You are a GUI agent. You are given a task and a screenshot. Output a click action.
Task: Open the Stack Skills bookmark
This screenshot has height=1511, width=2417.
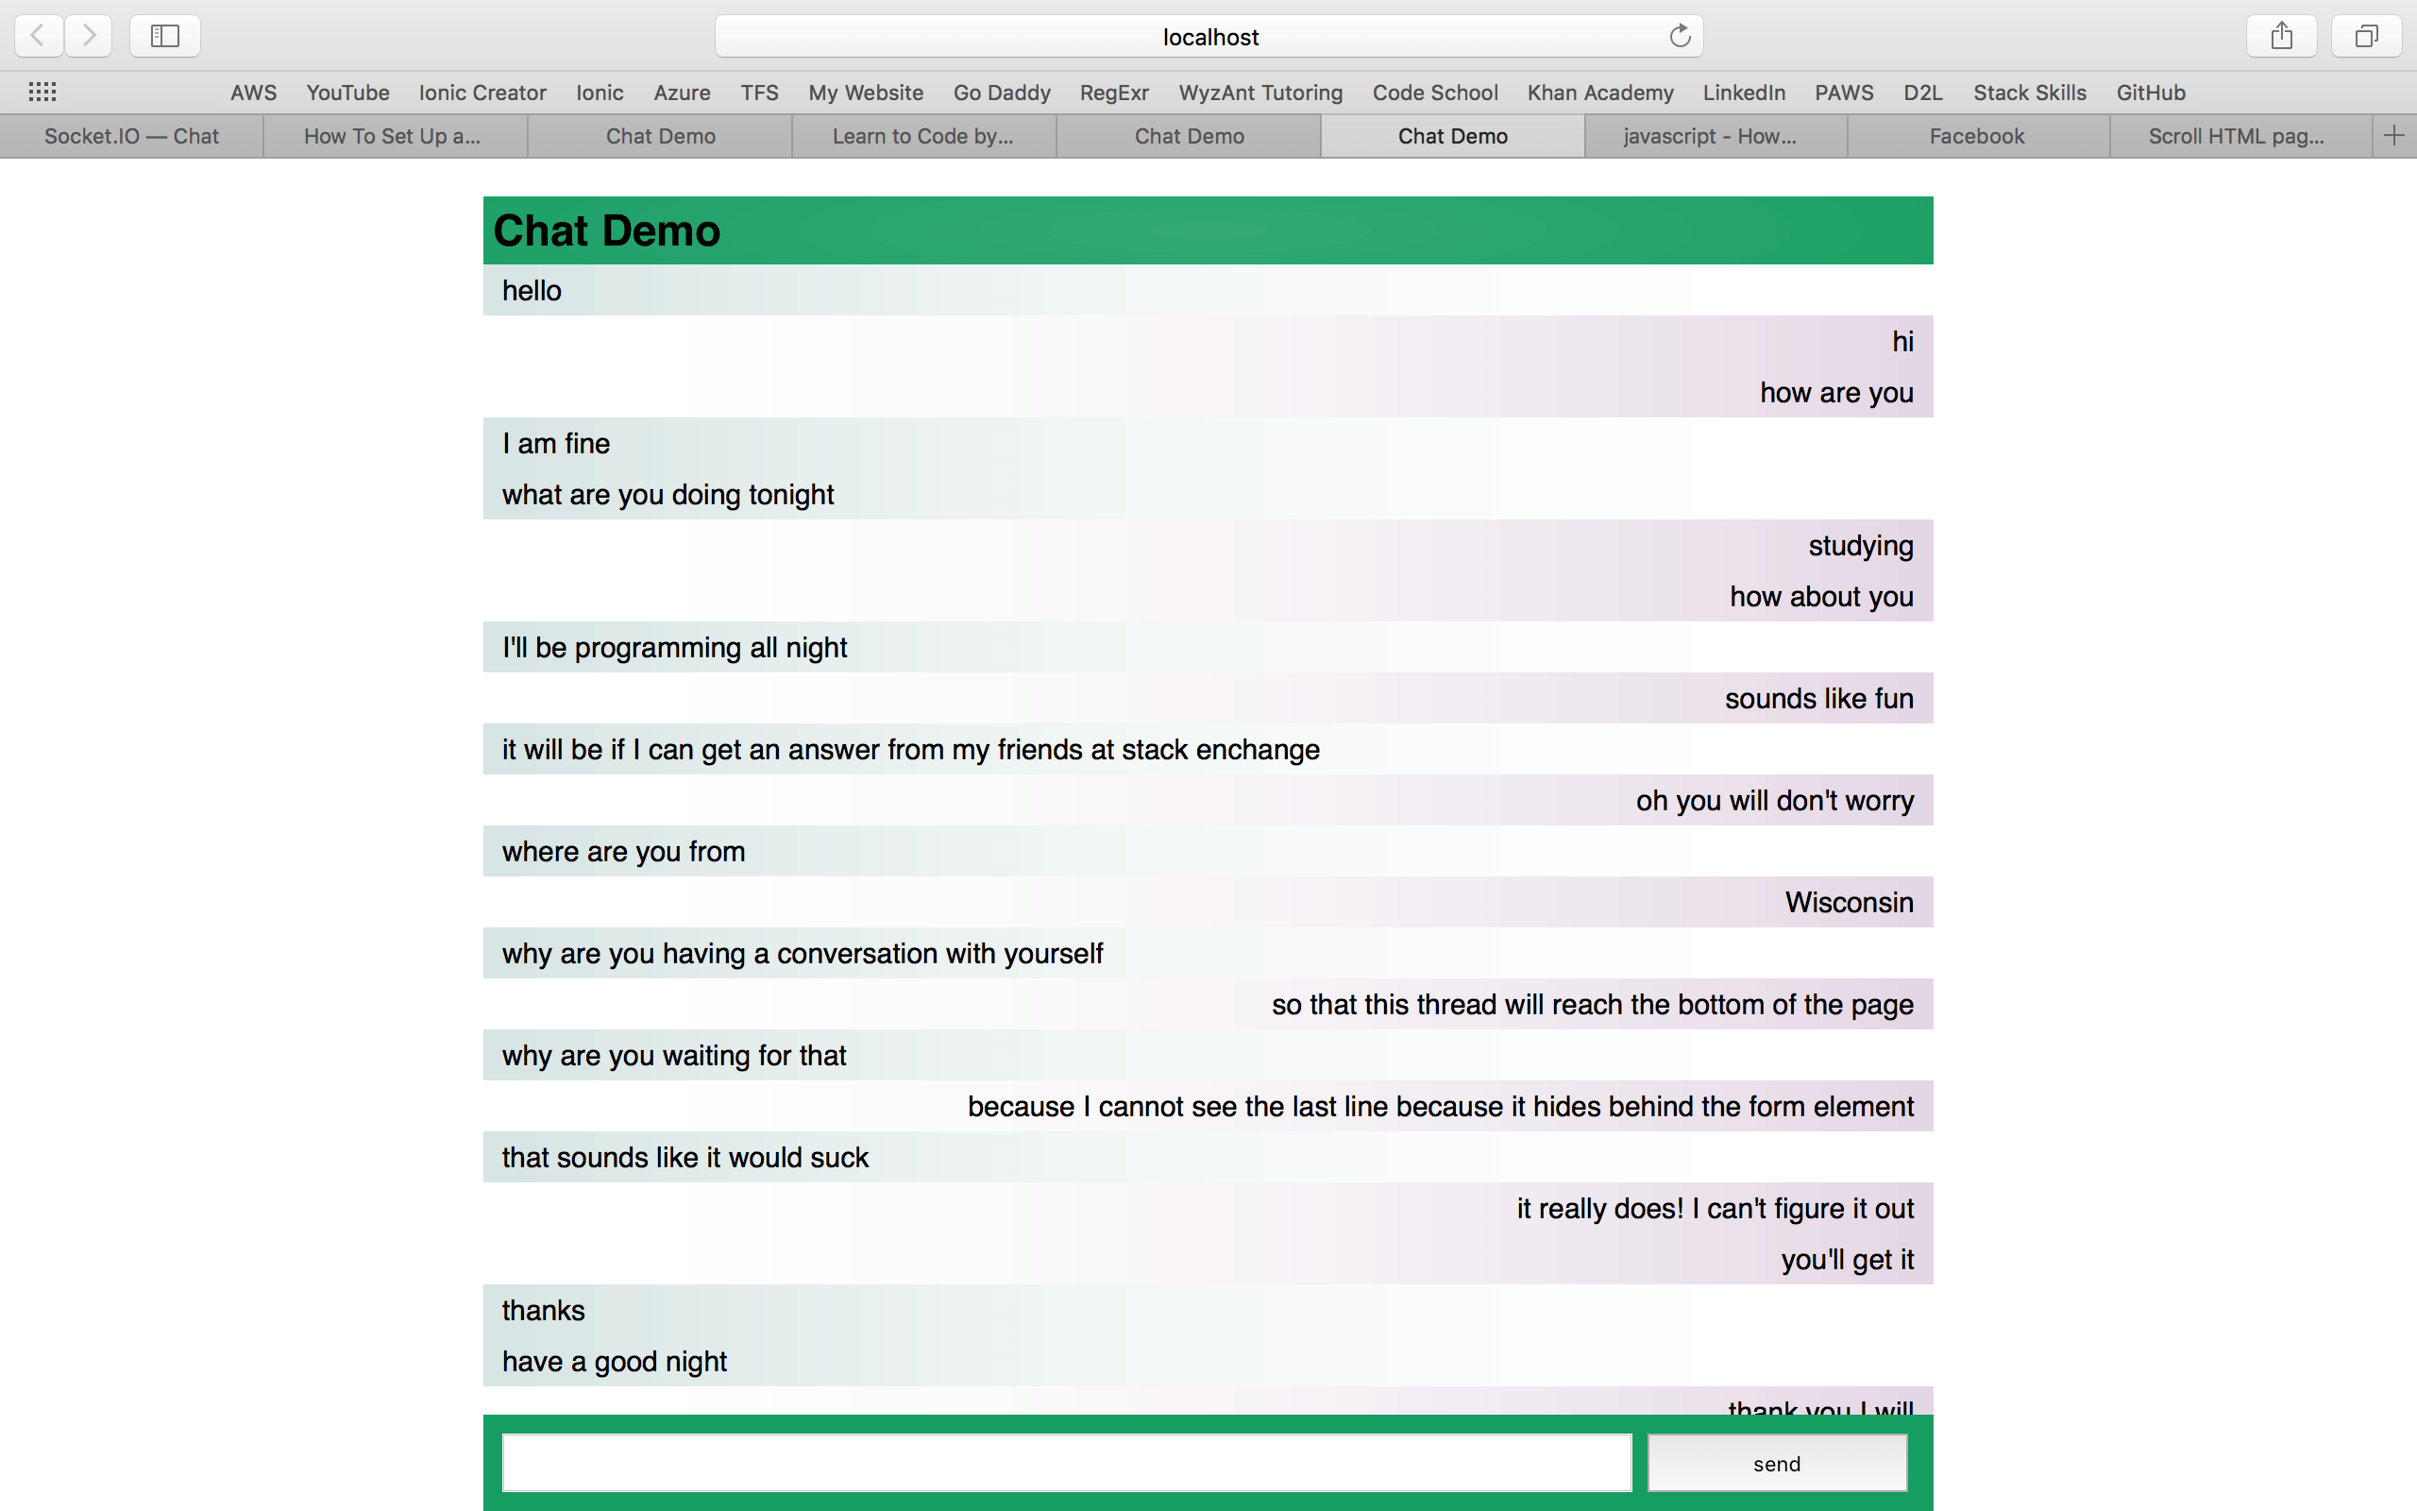pos(2030,92)
